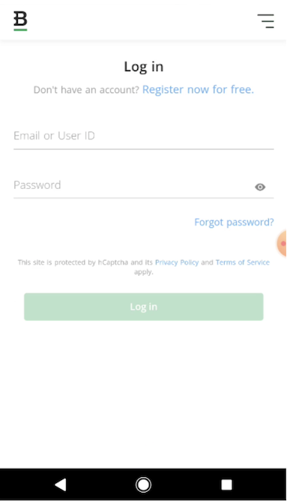Tap the Android home circle button
The height and width of the screenshot is (501, 287).
pos(143,484)
